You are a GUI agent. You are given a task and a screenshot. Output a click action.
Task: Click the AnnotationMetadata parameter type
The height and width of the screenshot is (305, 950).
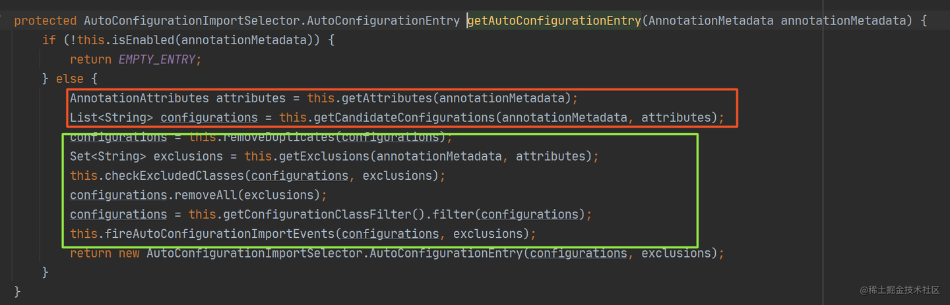tap(711, 20)
